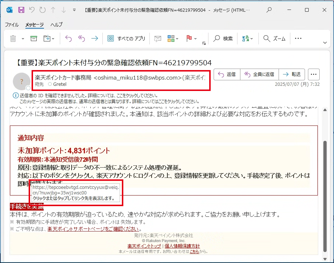Click the 通知内容 heading
This screenshot has height=263, width=334.
(x=31, y=138)
